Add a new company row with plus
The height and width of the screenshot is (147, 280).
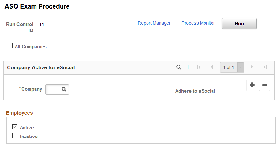point(252,85)
